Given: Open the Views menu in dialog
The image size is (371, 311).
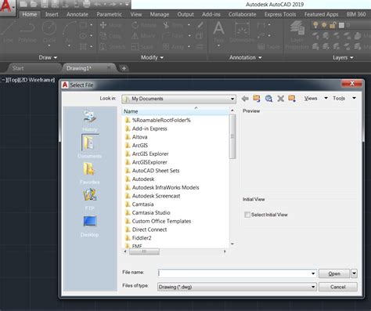Looking at the screenshot, I should coord(315,98).
